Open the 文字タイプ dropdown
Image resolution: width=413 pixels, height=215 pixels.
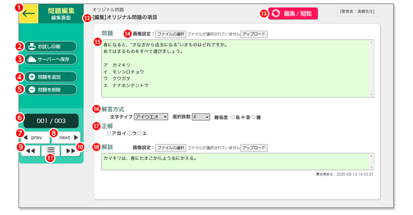(x=151, y=117)
